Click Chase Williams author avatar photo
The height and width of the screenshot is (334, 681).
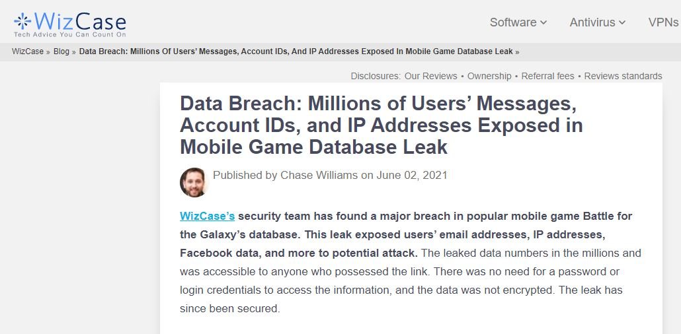(x=193, y=183)
